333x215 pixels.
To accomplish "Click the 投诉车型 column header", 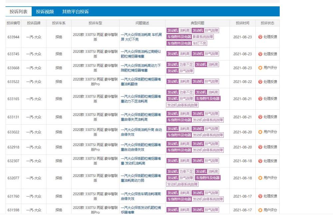I will click(95, 23).
